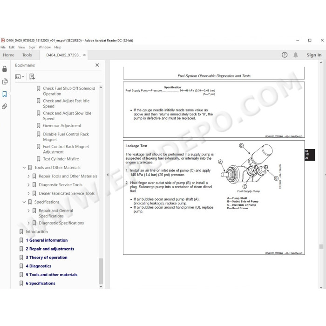Click bookmark icon beside Diagnostic Service Tools
326x326 pixels.
click(34, 185)
